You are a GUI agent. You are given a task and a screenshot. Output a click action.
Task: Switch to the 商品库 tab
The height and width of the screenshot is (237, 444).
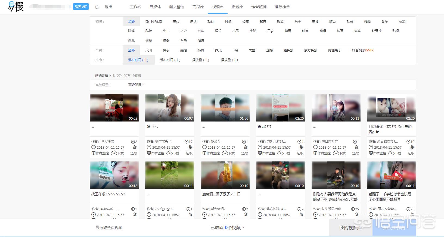198,7
